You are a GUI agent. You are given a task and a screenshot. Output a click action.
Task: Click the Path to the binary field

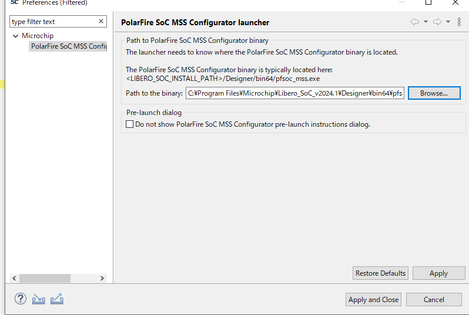[295, 93]
